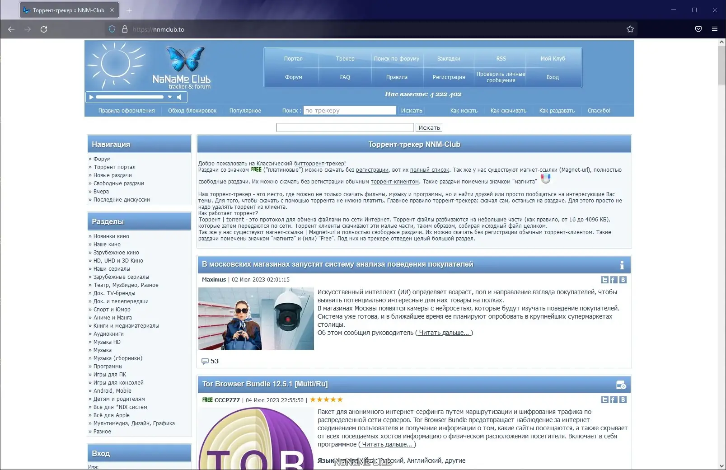
Task: Bookmark the page with the star icon
Action: (630, 28)
